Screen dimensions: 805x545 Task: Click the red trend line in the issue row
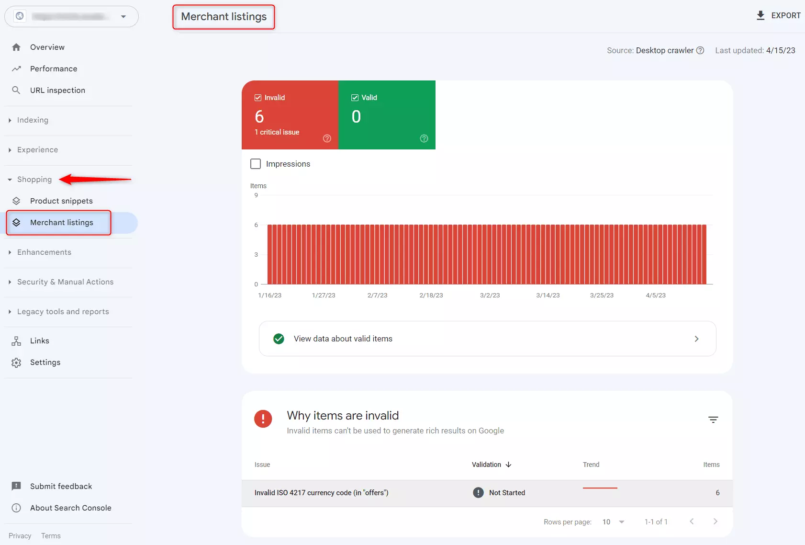point(600,488)
